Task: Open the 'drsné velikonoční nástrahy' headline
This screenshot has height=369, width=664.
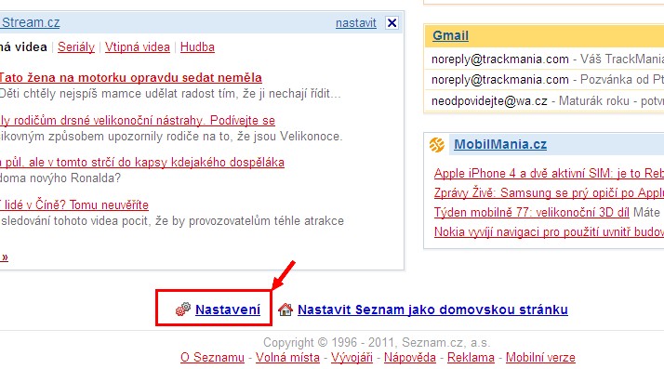Action: pyautogui.click(x=138, y=120)
